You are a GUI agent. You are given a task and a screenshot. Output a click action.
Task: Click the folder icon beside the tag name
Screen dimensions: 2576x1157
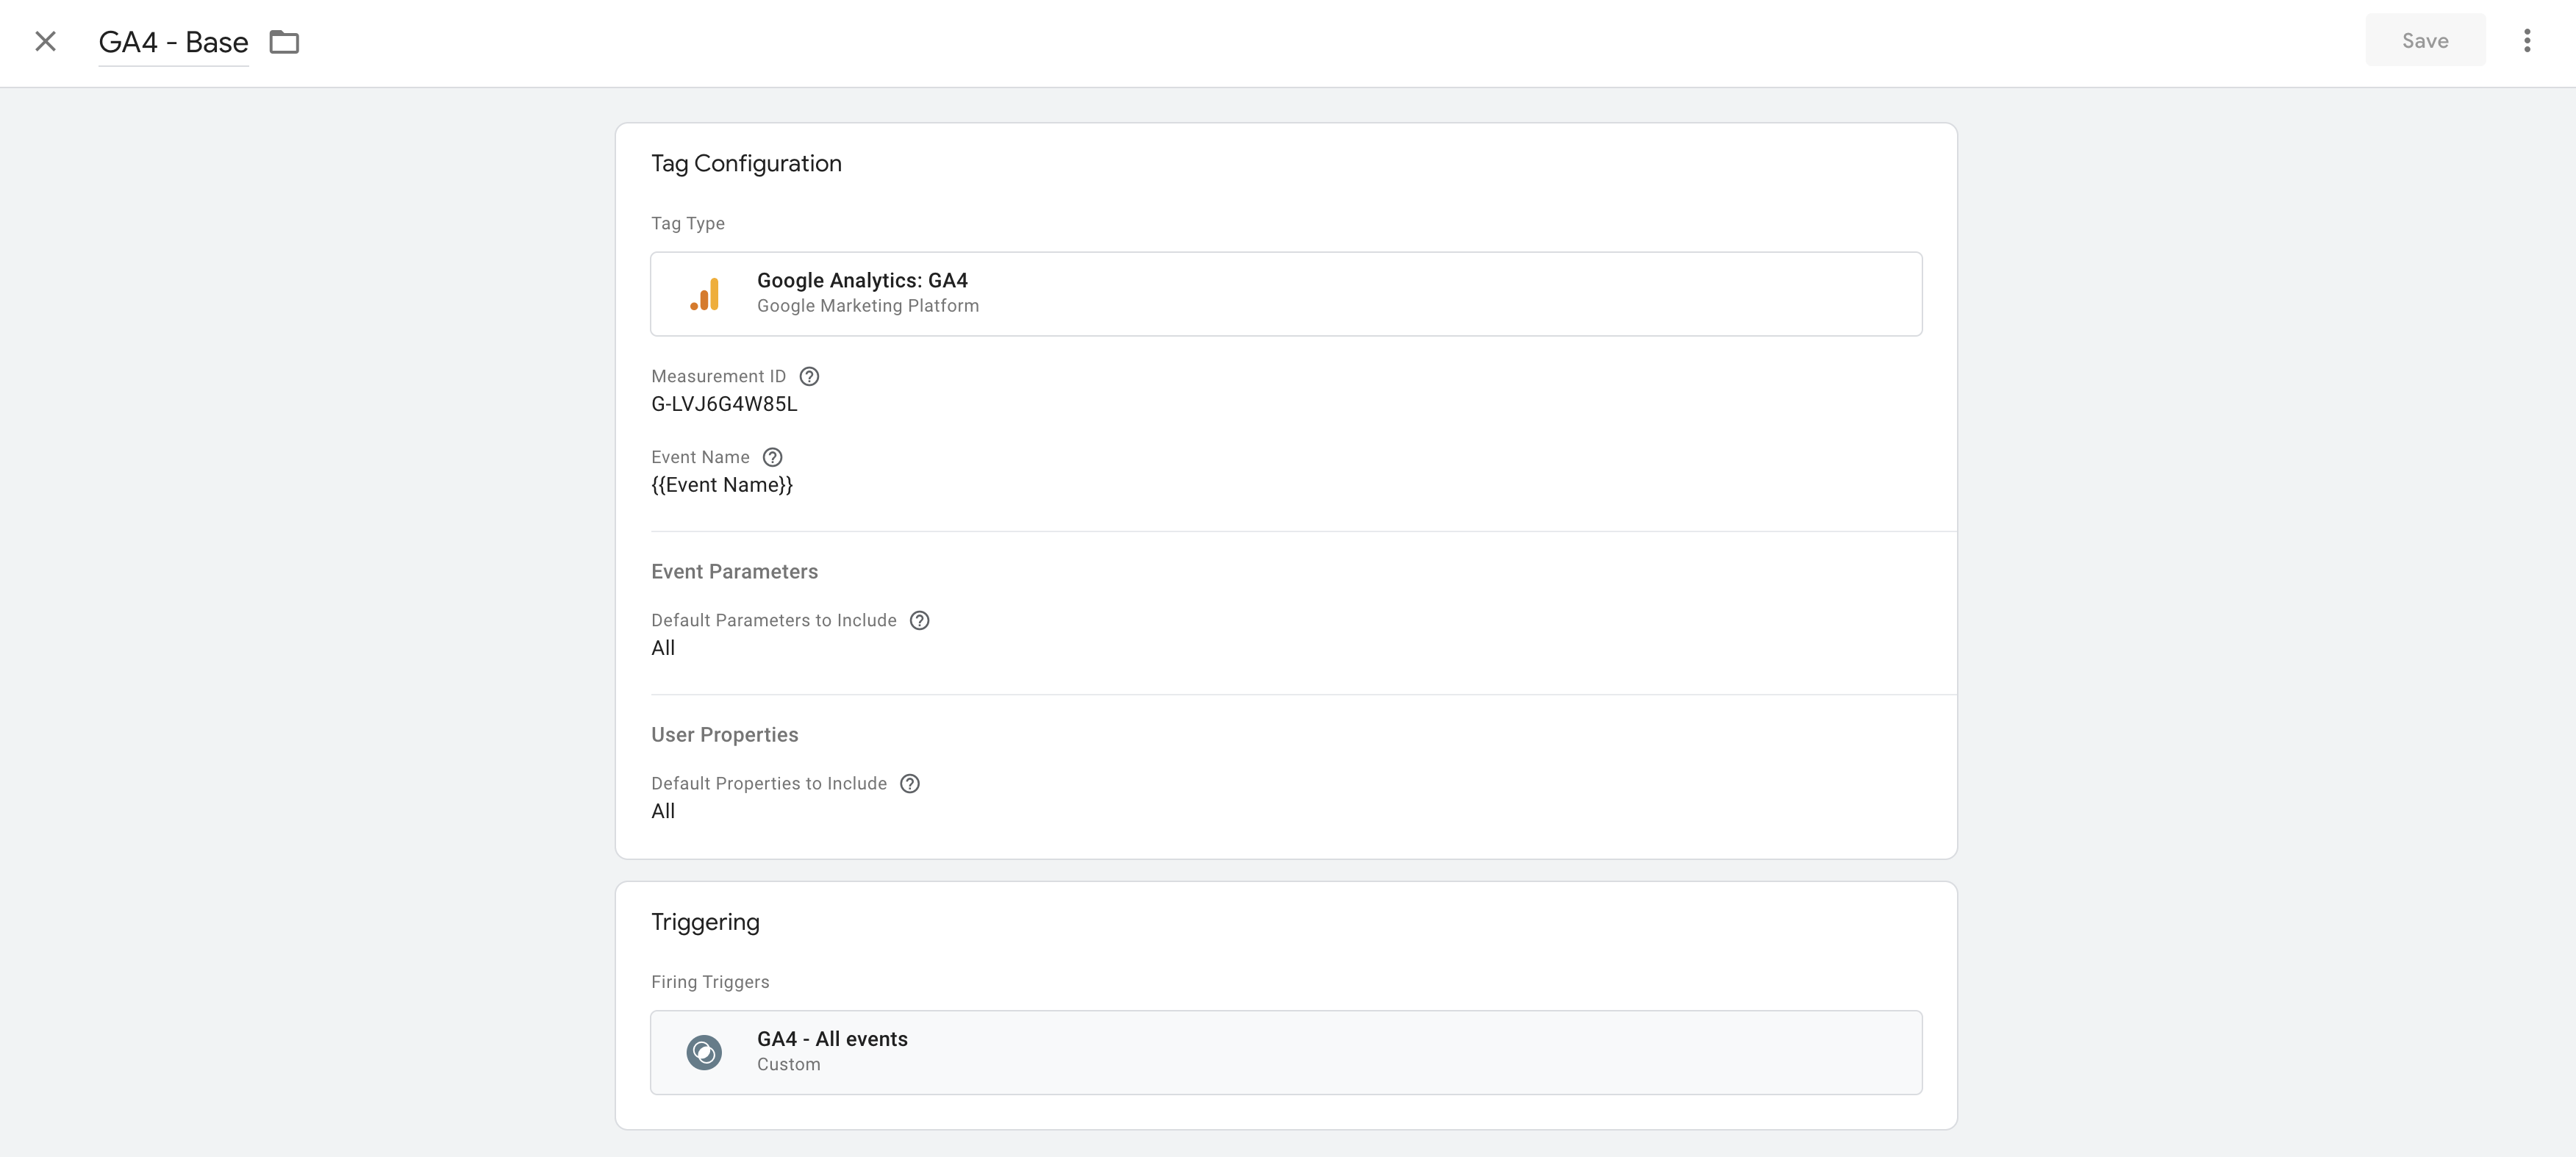[x=284, y=42]
